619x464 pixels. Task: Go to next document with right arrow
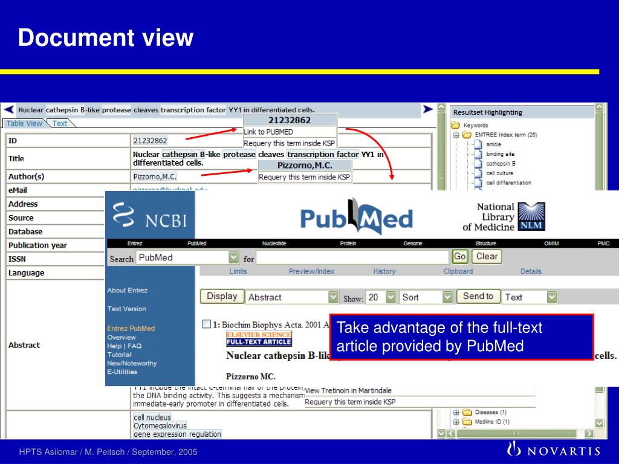(427, 109)
